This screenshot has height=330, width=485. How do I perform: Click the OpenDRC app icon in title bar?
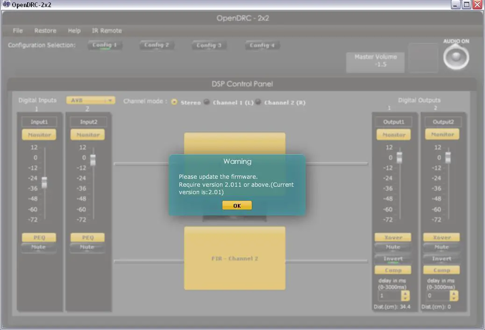coord(6,5)
